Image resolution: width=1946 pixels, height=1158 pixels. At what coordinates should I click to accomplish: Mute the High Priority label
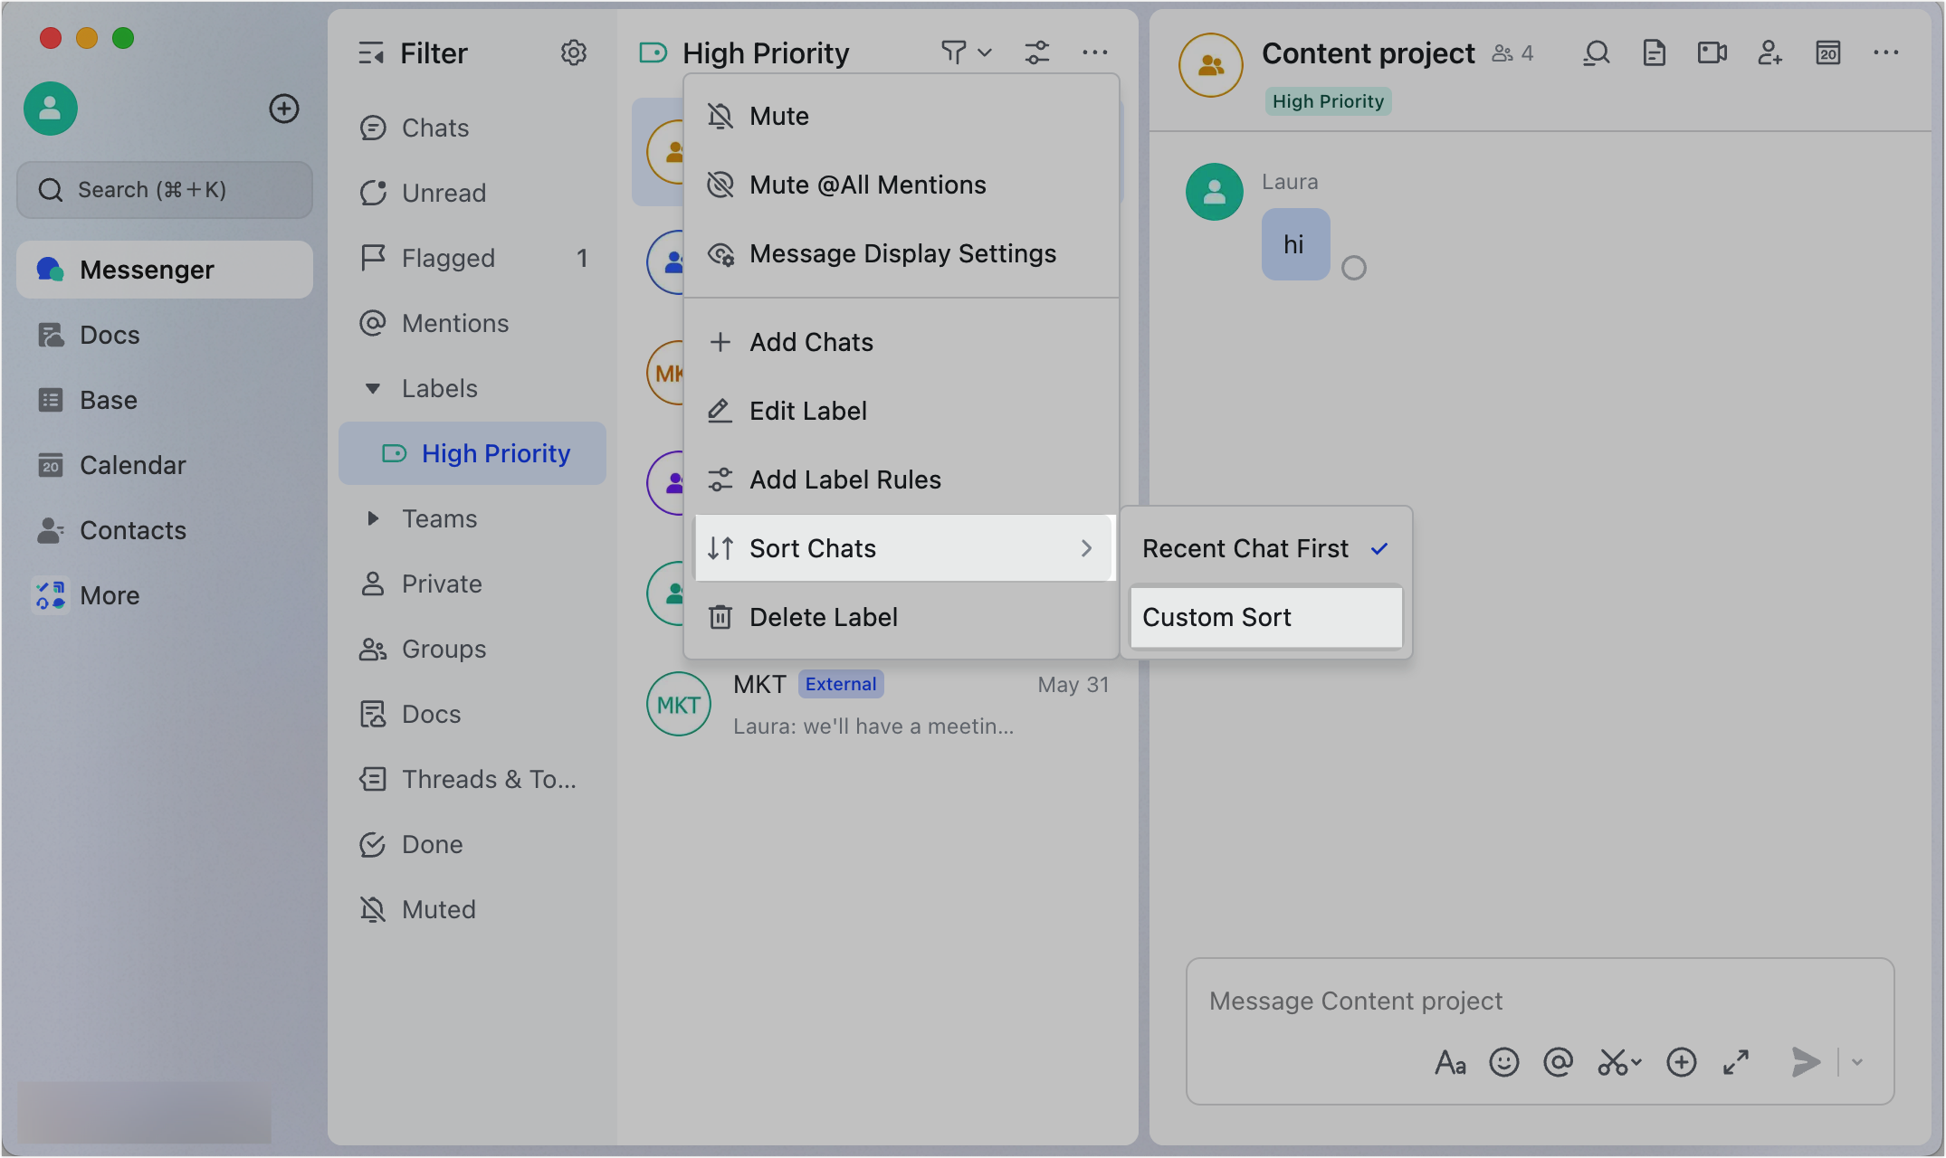click(778, 116)
